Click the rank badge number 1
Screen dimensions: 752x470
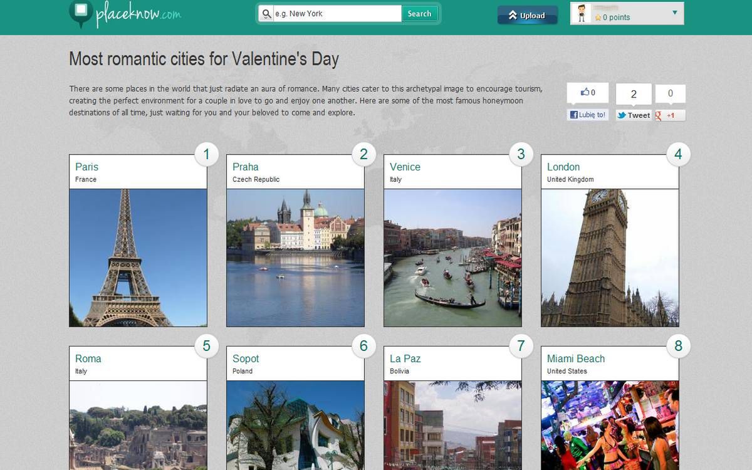207,154
